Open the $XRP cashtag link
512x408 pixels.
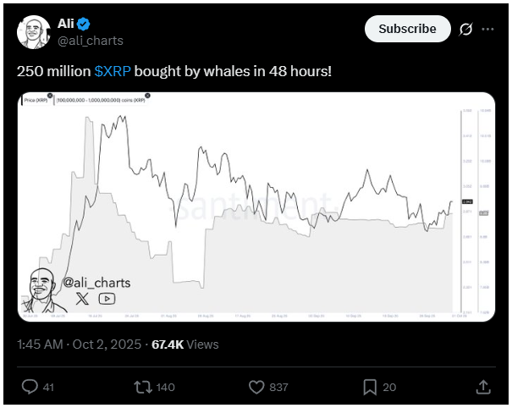pyautogui.click(x=113, y=71)
